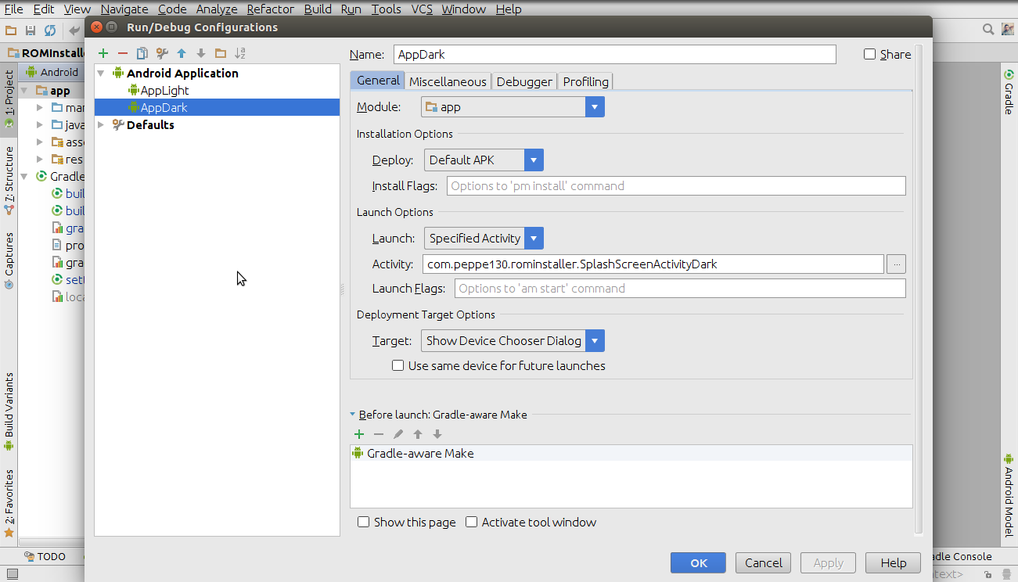Viewport: 1018px width, 582px height.
Task: Collapse the app node in project tree
Action: tap(25, 91)
